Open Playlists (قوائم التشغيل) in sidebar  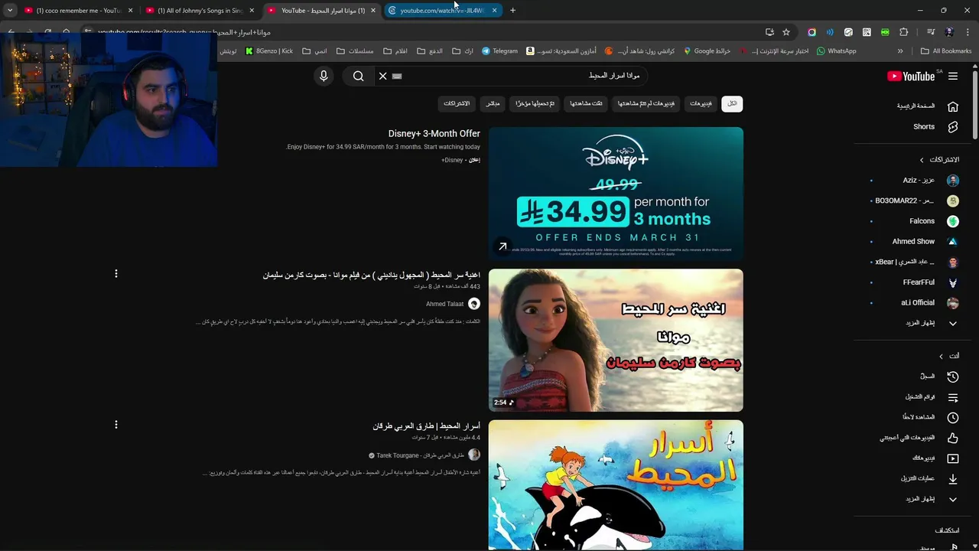pos(932,397)
